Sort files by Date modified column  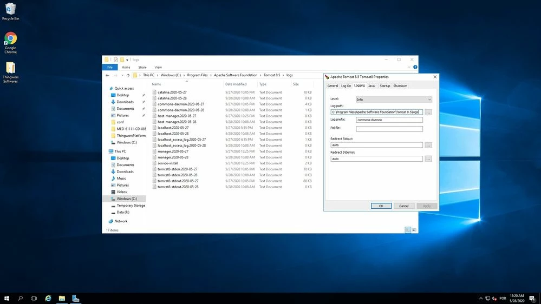(236, 84)
